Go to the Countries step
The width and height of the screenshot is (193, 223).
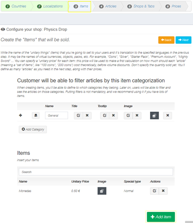16,6
